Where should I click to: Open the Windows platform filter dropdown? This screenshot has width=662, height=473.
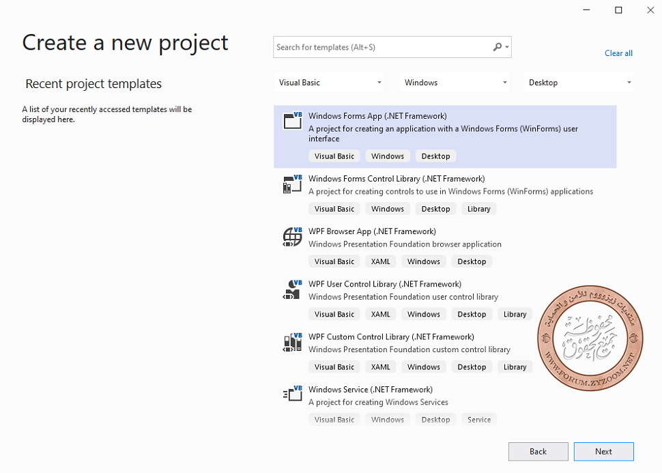(x=455, y=83)
